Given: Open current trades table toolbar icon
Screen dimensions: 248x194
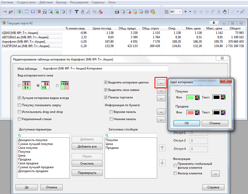Looking at the screenshot, I should 39,12.
